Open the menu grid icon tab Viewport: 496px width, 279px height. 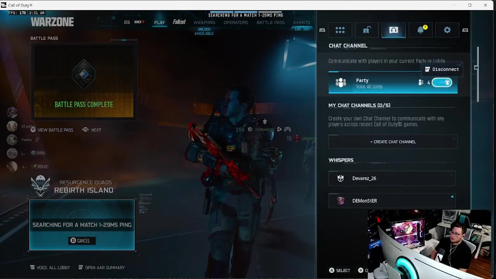(340, 30)
